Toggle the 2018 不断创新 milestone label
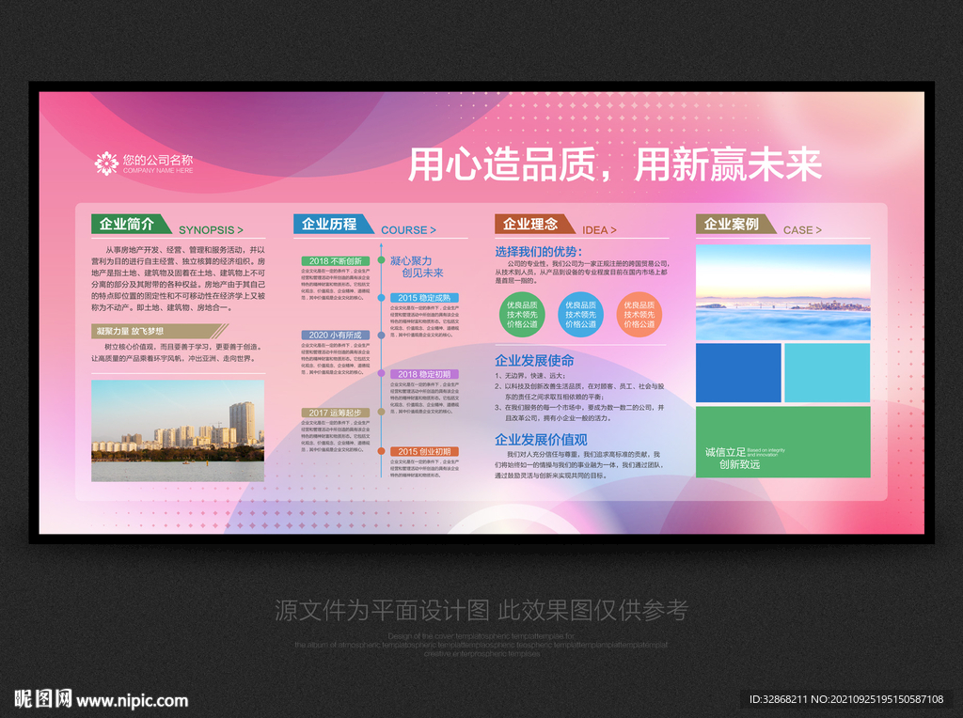The image size is (963, 718). point(336,261)
